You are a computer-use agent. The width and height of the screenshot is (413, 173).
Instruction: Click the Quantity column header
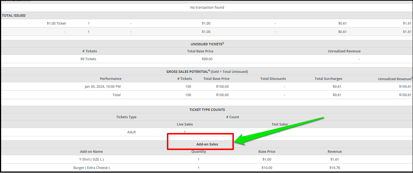point(198,152)
